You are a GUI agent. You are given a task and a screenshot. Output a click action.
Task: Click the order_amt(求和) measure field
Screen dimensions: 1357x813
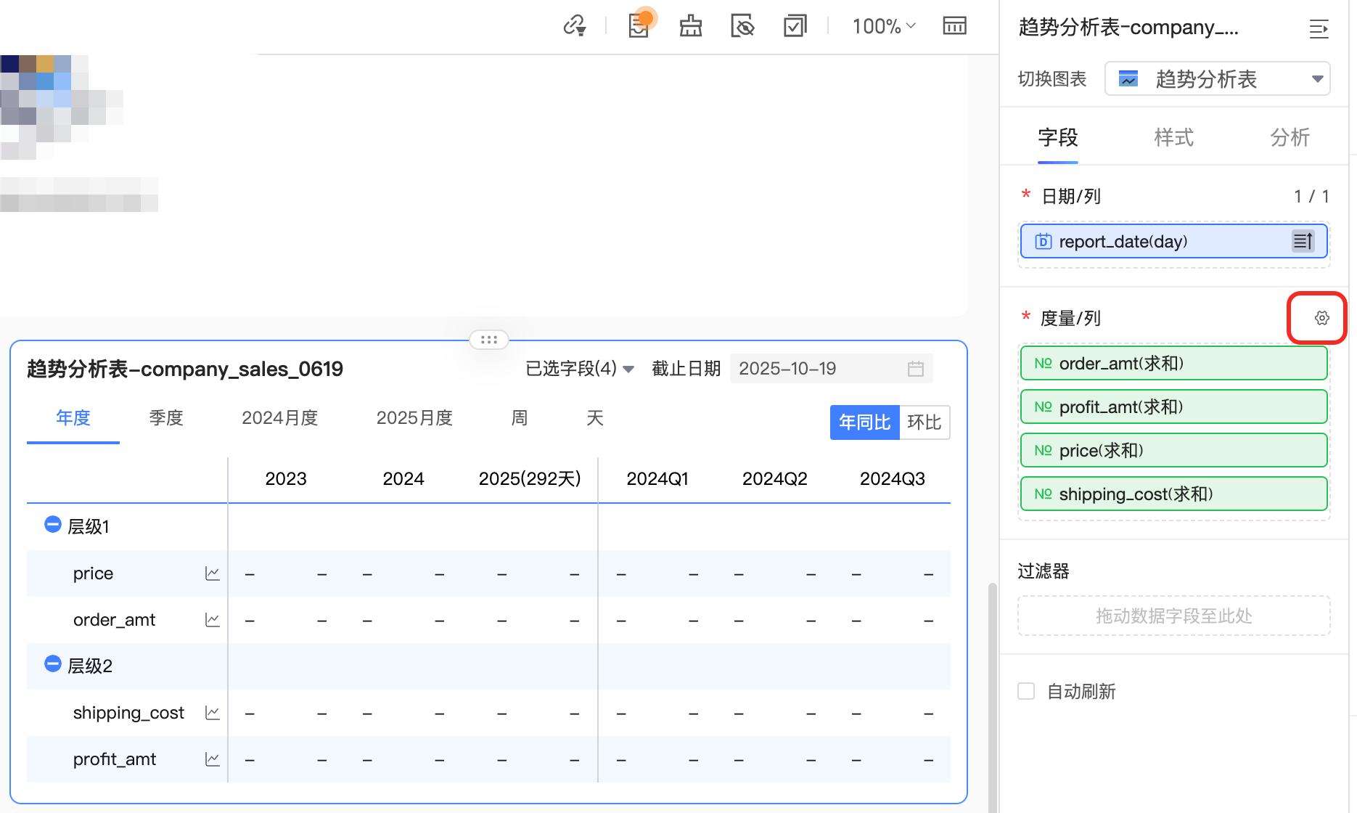pyautogui.click(x=1173, y=363)
